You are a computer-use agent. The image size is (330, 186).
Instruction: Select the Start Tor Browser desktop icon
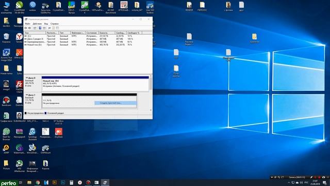point(6,134)
